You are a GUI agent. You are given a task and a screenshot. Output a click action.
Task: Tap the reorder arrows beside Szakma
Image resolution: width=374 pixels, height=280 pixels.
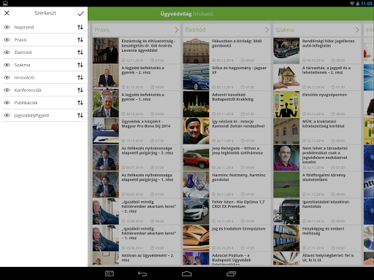(80, 65)
